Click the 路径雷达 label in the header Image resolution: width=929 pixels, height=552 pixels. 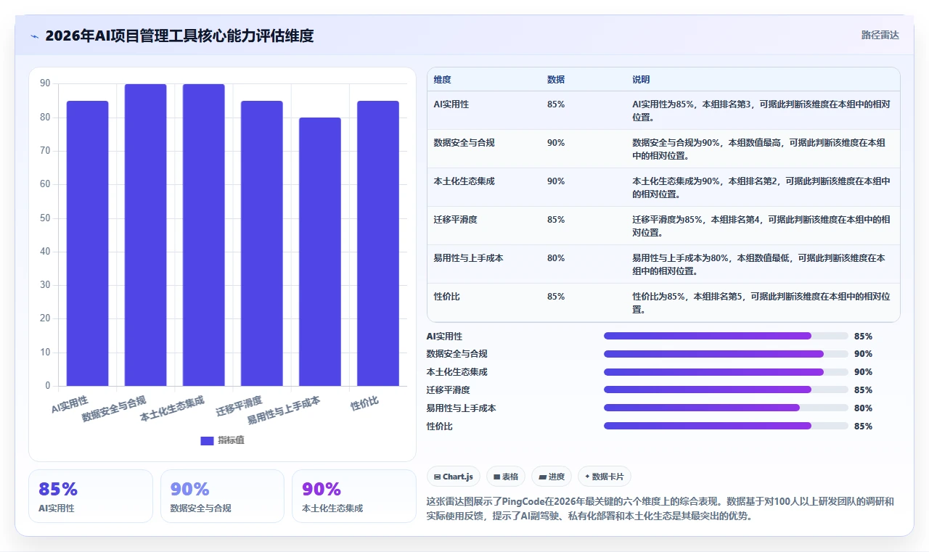(880, 35)
